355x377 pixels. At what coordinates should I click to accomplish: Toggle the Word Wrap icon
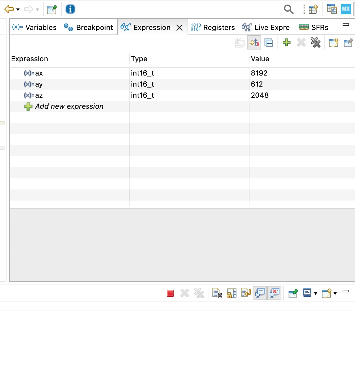(x=246, y=293)
